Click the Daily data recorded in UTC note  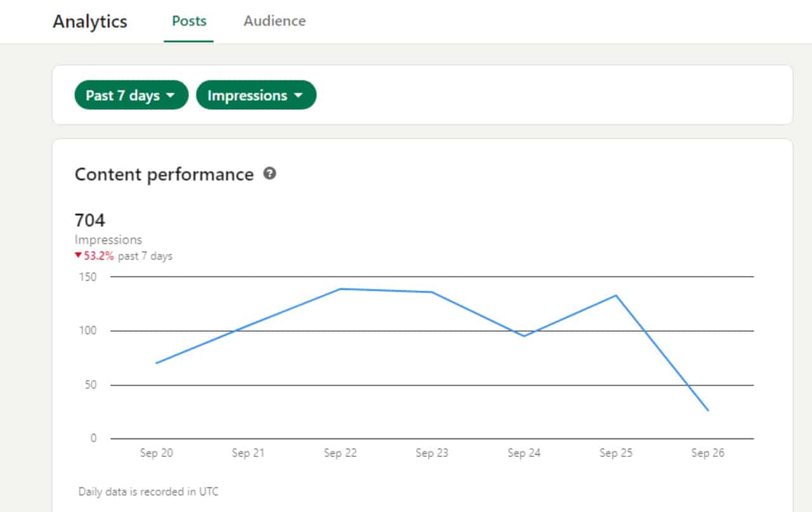coord(148,492)
